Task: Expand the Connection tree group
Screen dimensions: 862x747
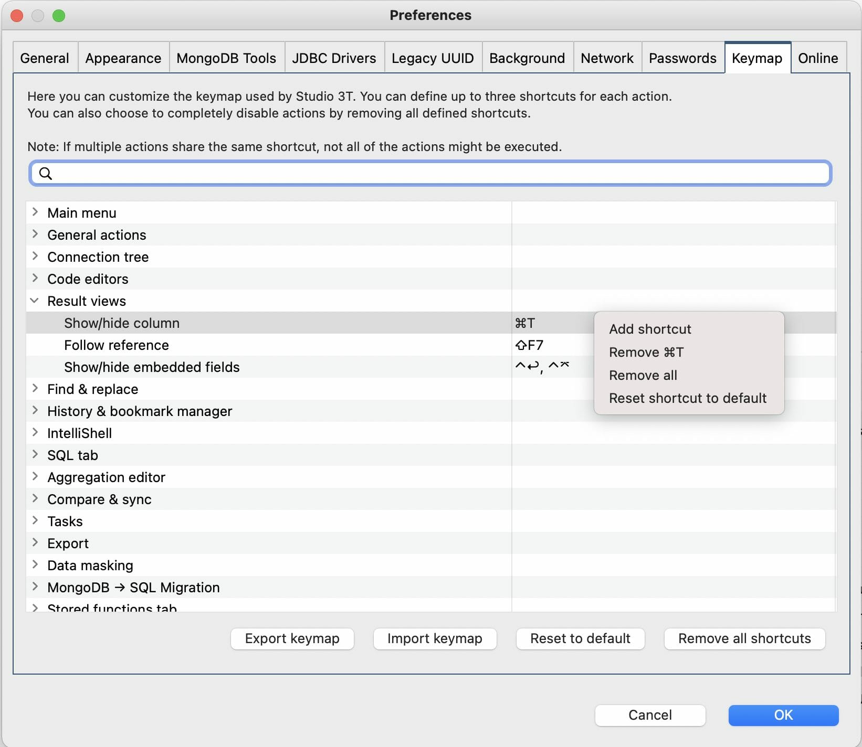Action: [35, 257]
